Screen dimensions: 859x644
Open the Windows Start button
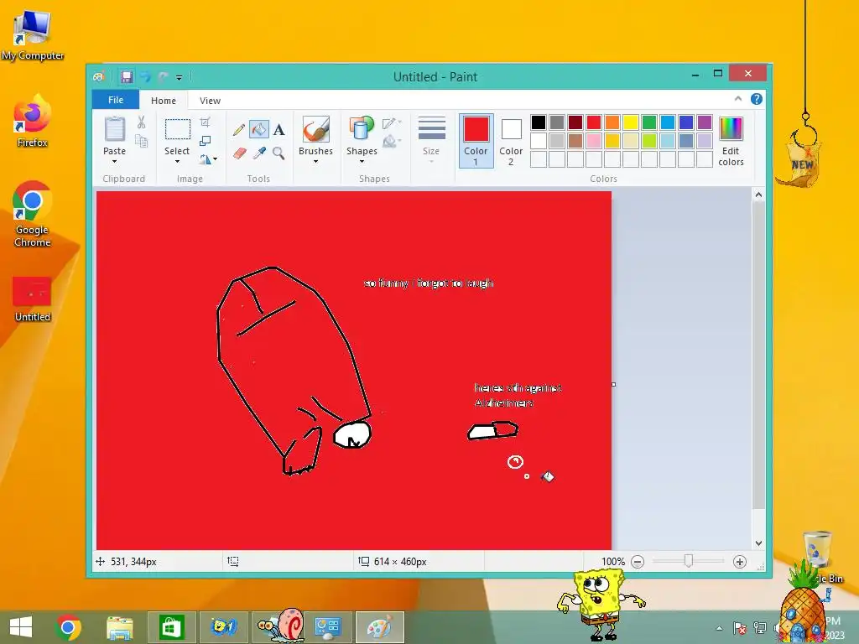coord(21,627)
